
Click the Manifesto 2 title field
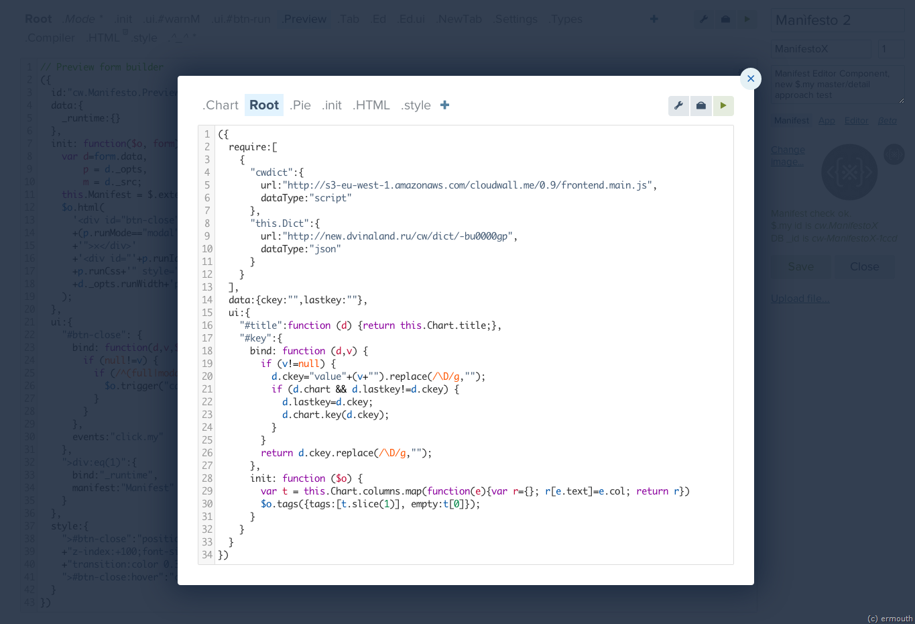click(837, 20)
